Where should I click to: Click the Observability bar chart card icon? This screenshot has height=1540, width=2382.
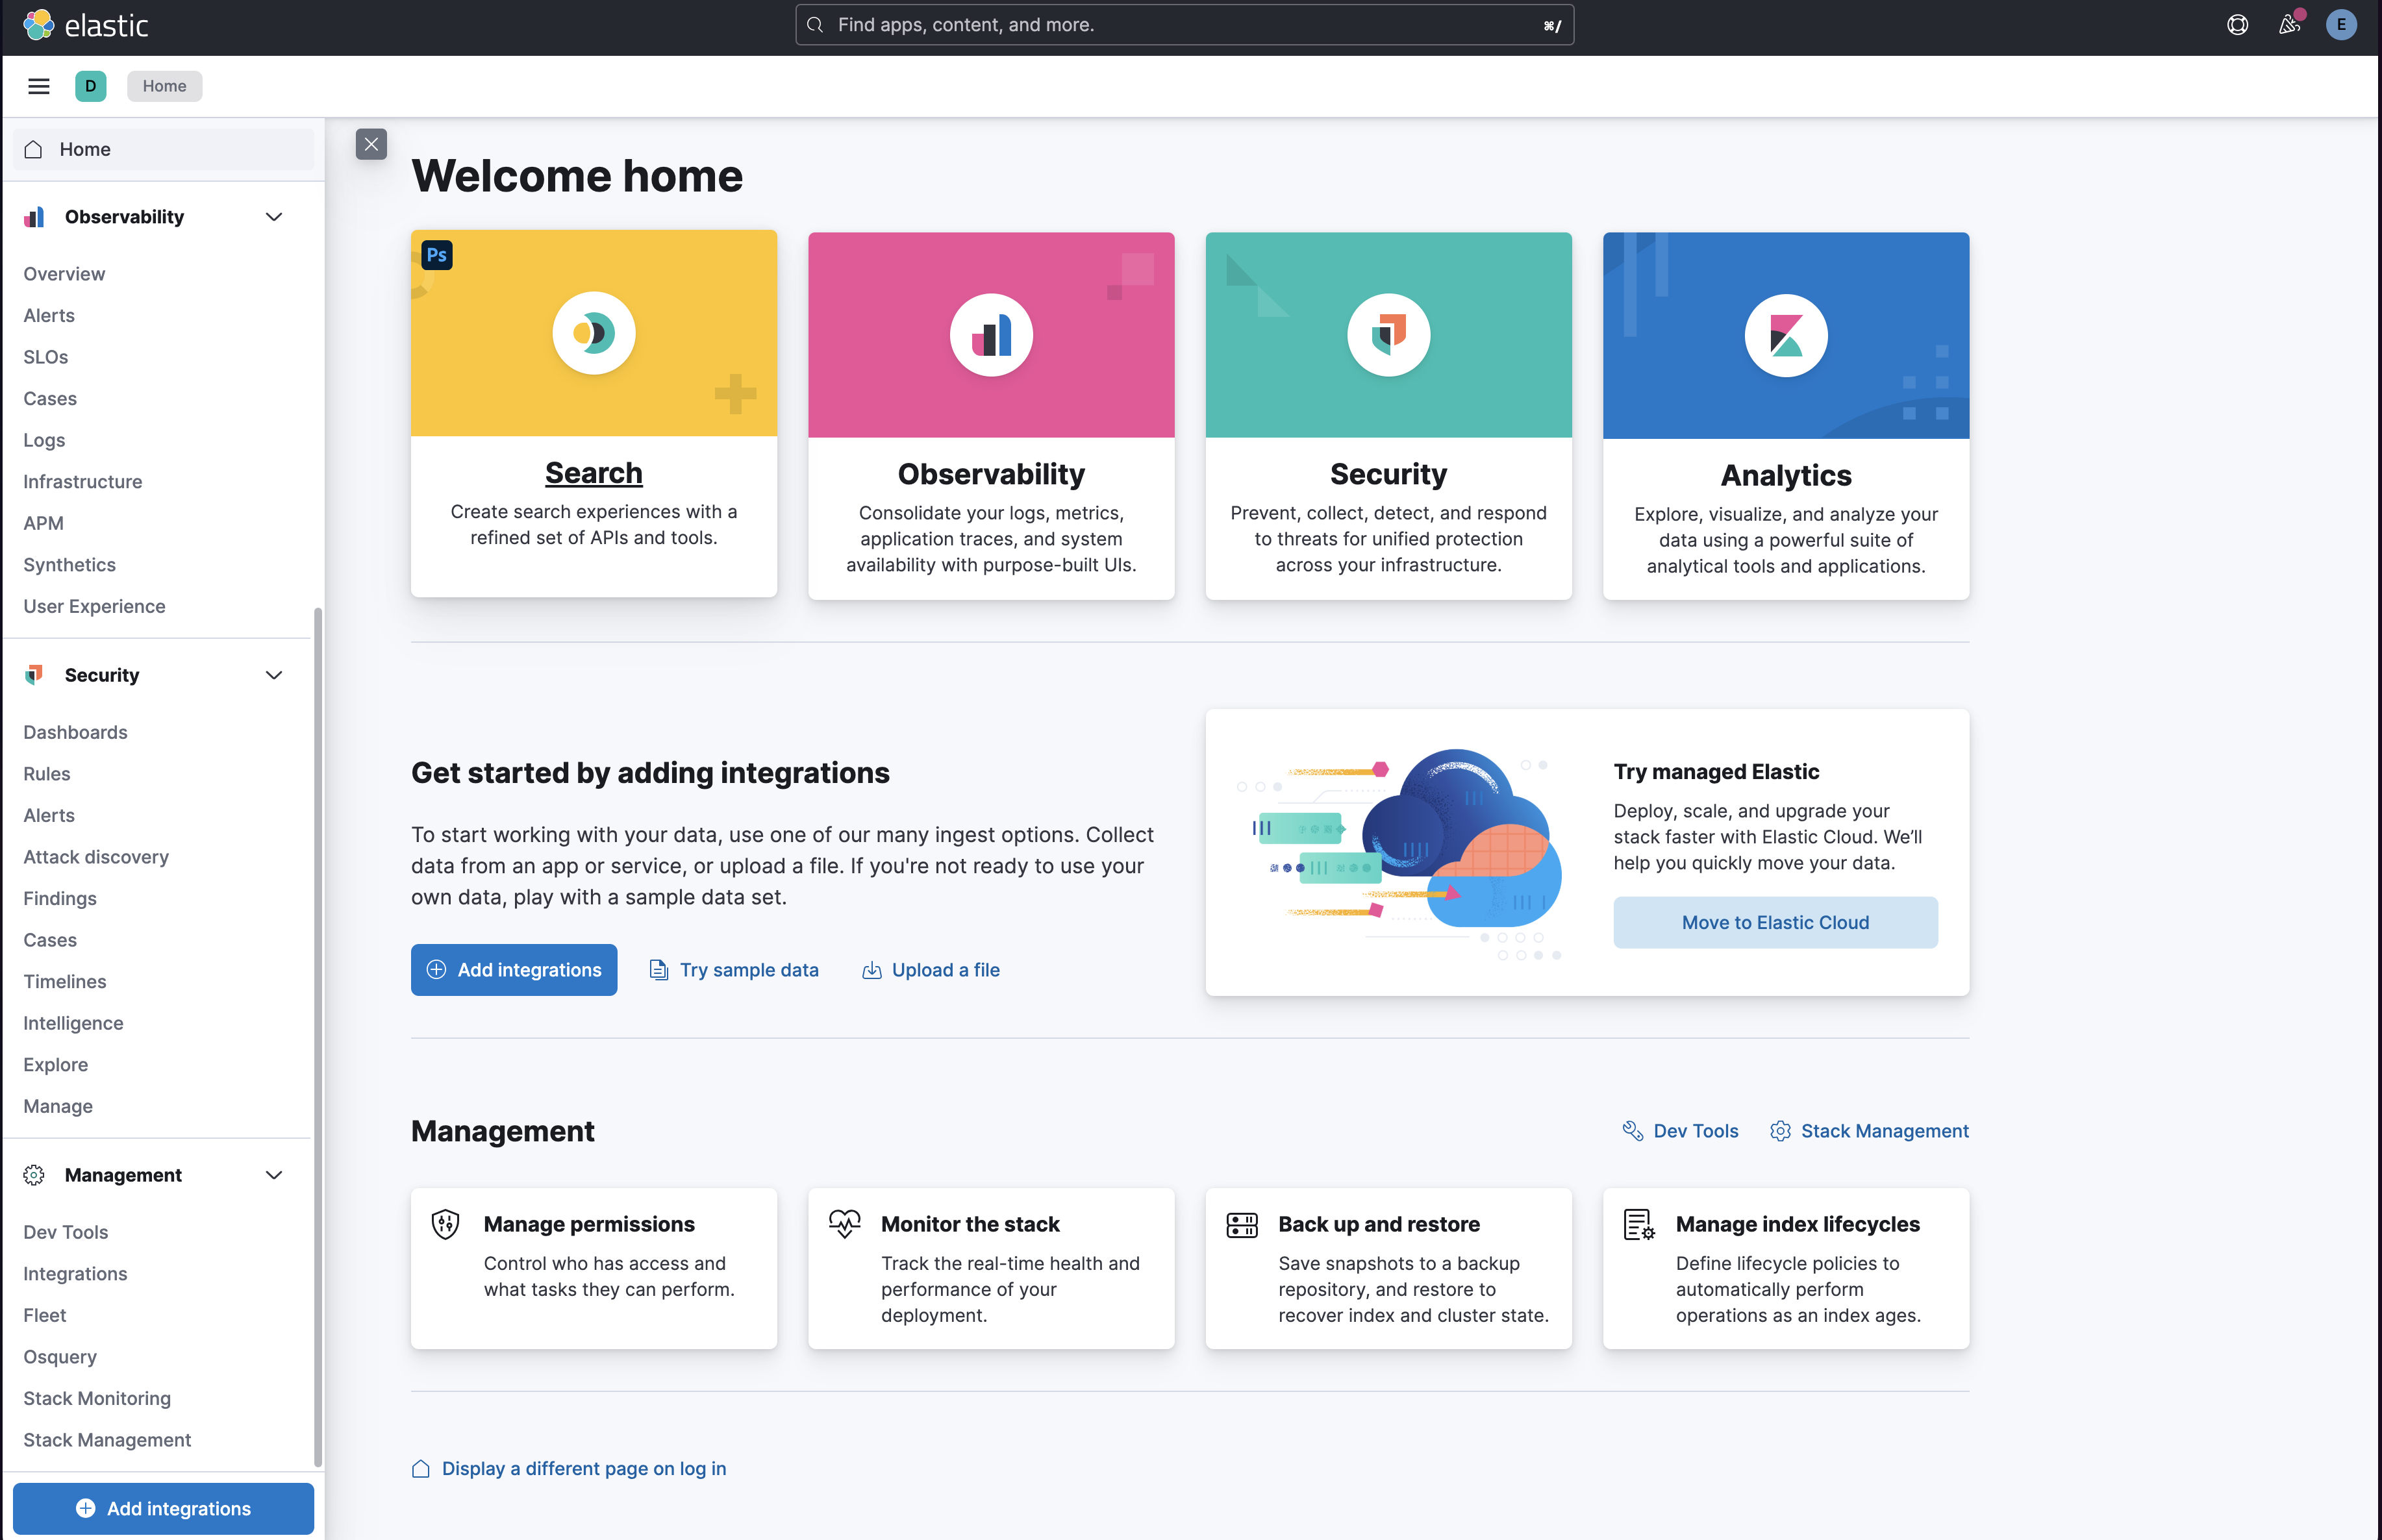[x=991, y=335]
